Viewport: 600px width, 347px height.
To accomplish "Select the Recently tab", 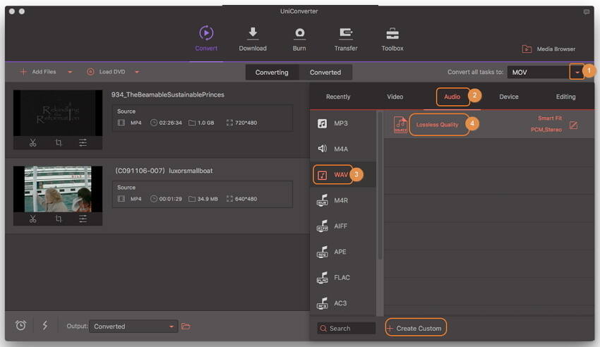I will point(338,97).
